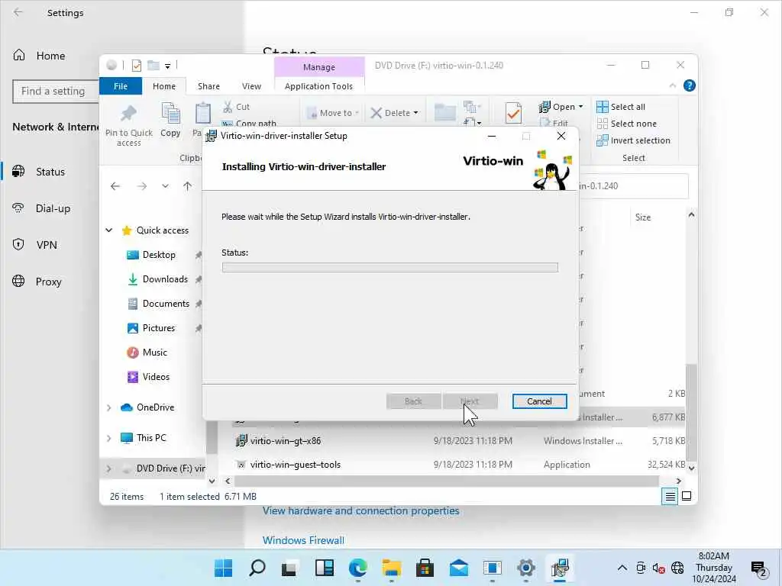Image resolution: width=782 pixels, height=586 pixels.
Task: Switch to the Home ribbon tab
Action: point(164,86)
